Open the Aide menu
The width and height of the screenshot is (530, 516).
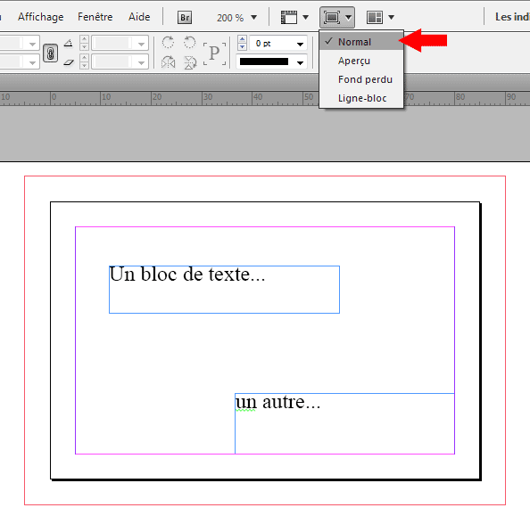139,17
